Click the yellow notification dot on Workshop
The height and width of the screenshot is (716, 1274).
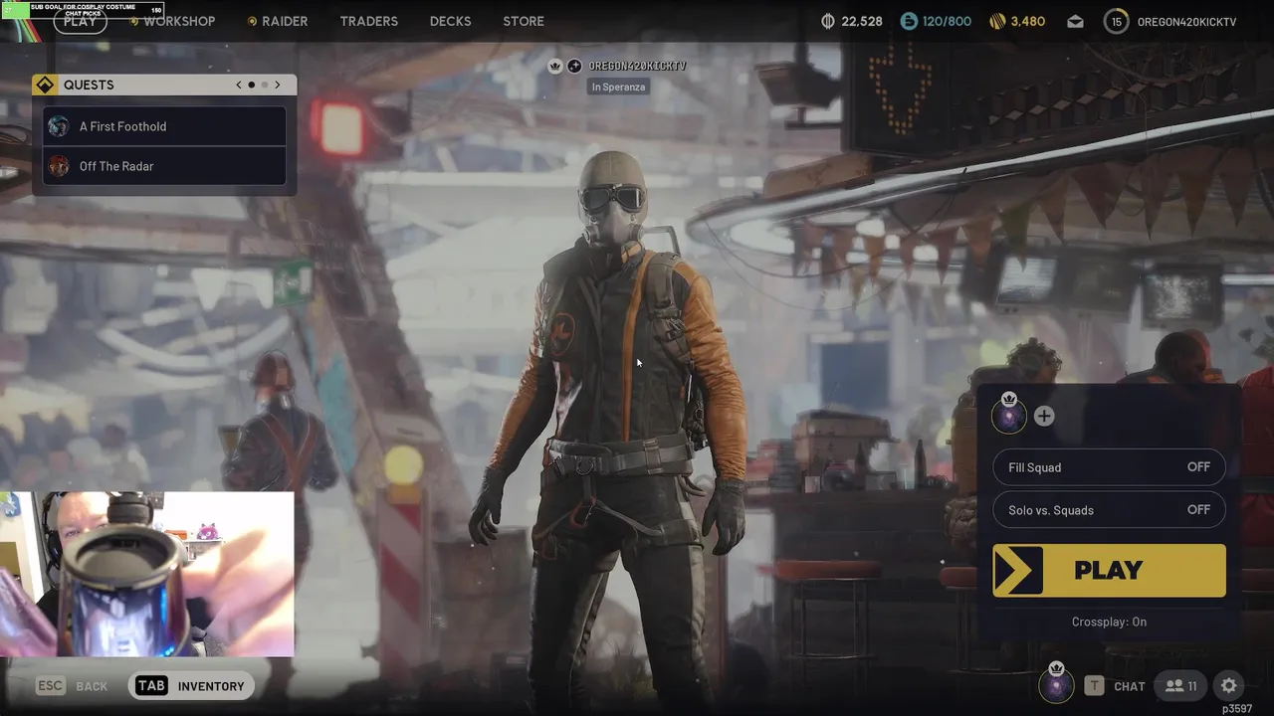134,21
